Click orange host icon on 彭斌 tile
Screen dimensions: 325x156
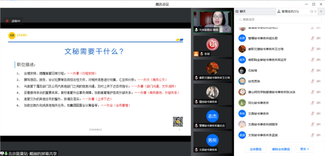point(196,54)
